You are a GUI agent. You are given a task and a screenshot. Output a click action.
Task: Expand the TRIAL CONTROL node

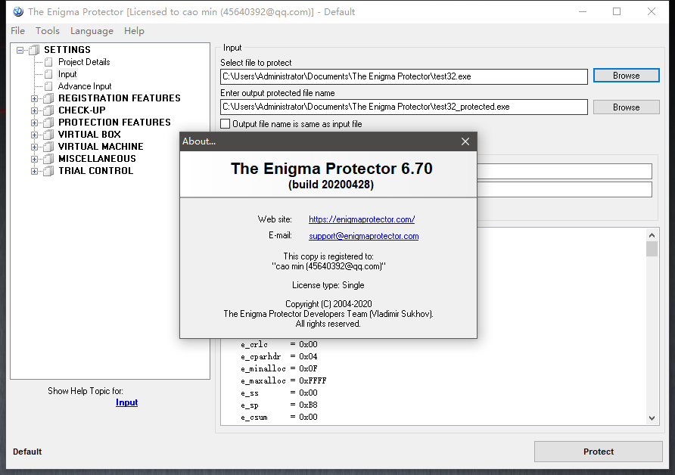click(x=35, y=171)
